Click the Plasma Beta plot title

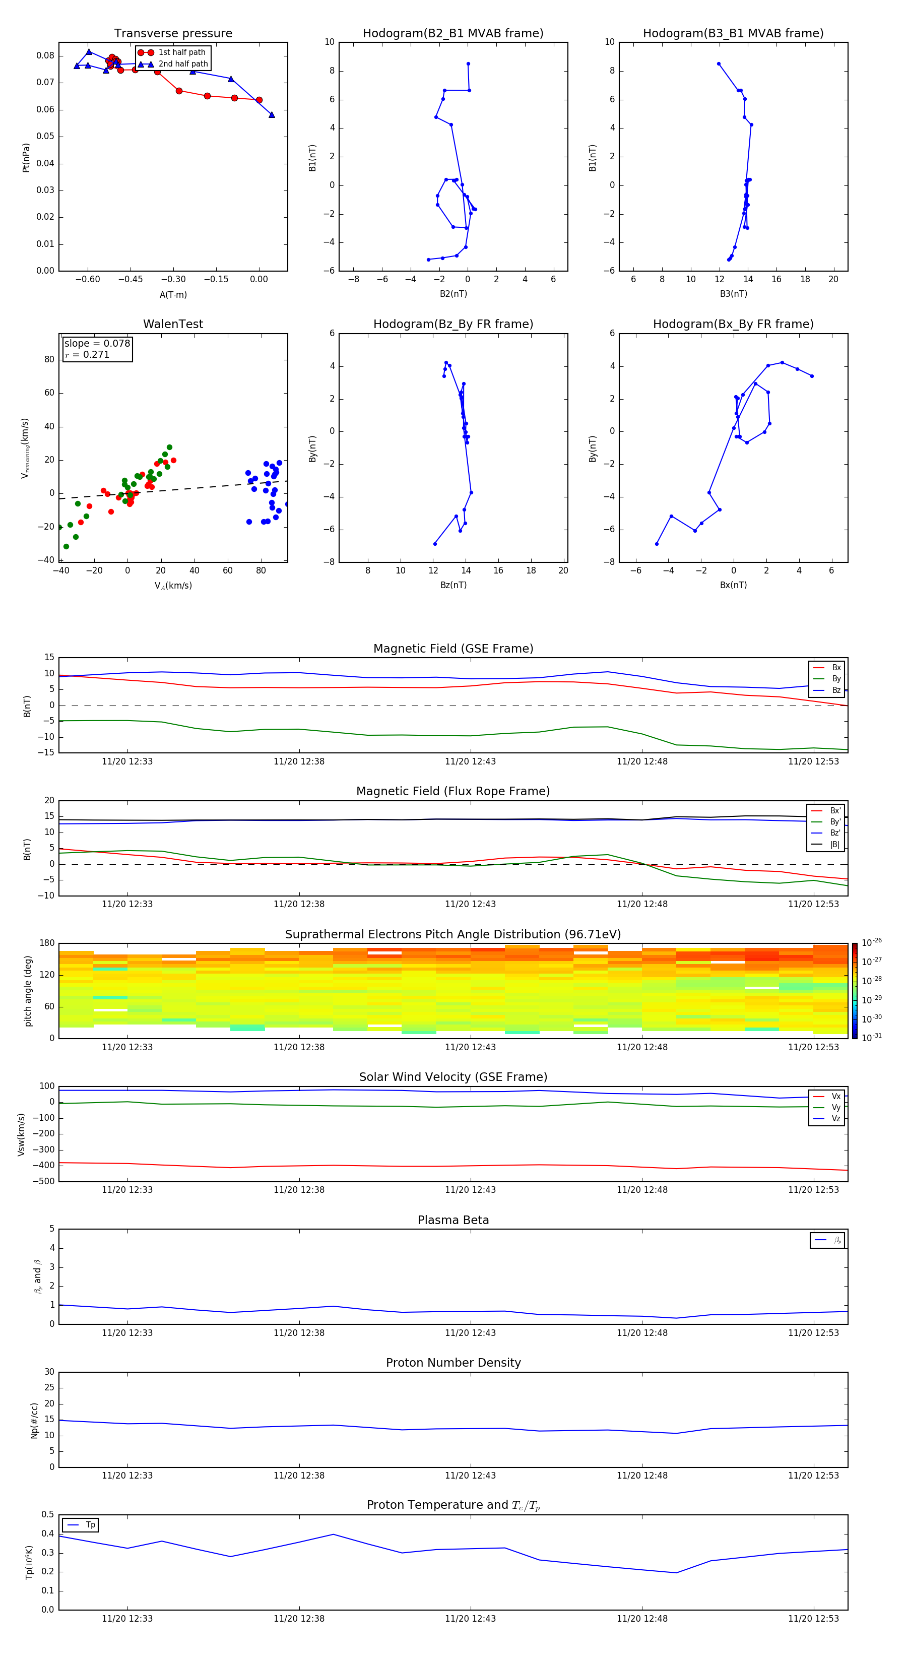click(x=452, y=1220)
